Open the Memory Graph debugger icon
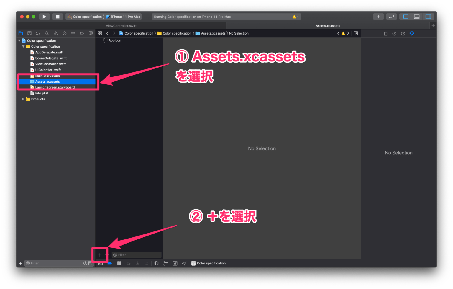The image size is (453, 289). click(165, 263)
